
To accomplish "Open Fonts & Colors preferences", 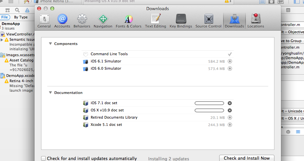I will click(129, 21).
